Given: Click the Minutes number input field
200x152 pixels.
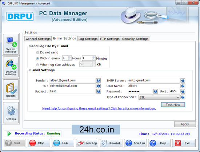Looking at the screenshot, I should tap(87, 58).
